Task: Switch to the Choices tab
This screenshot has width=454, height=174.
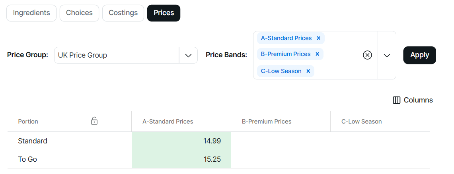Action: [79, 13]
